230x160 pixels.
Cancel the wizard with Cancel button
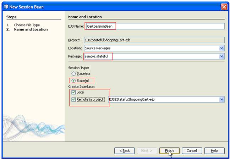coord(192,151)
